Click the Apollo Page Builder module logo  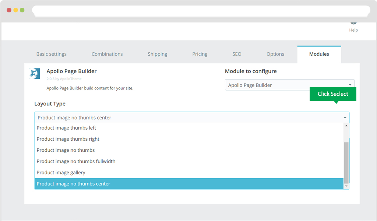tap(35, 74)
